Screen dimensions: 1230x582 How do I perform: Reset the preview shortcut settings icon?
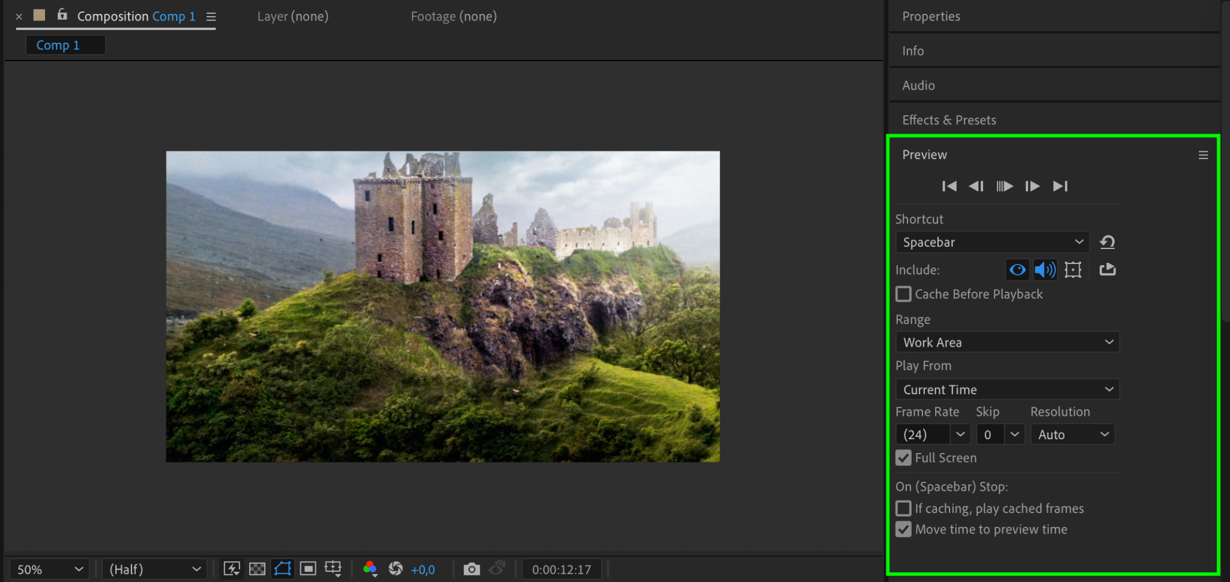click(x=1107, y=242)
